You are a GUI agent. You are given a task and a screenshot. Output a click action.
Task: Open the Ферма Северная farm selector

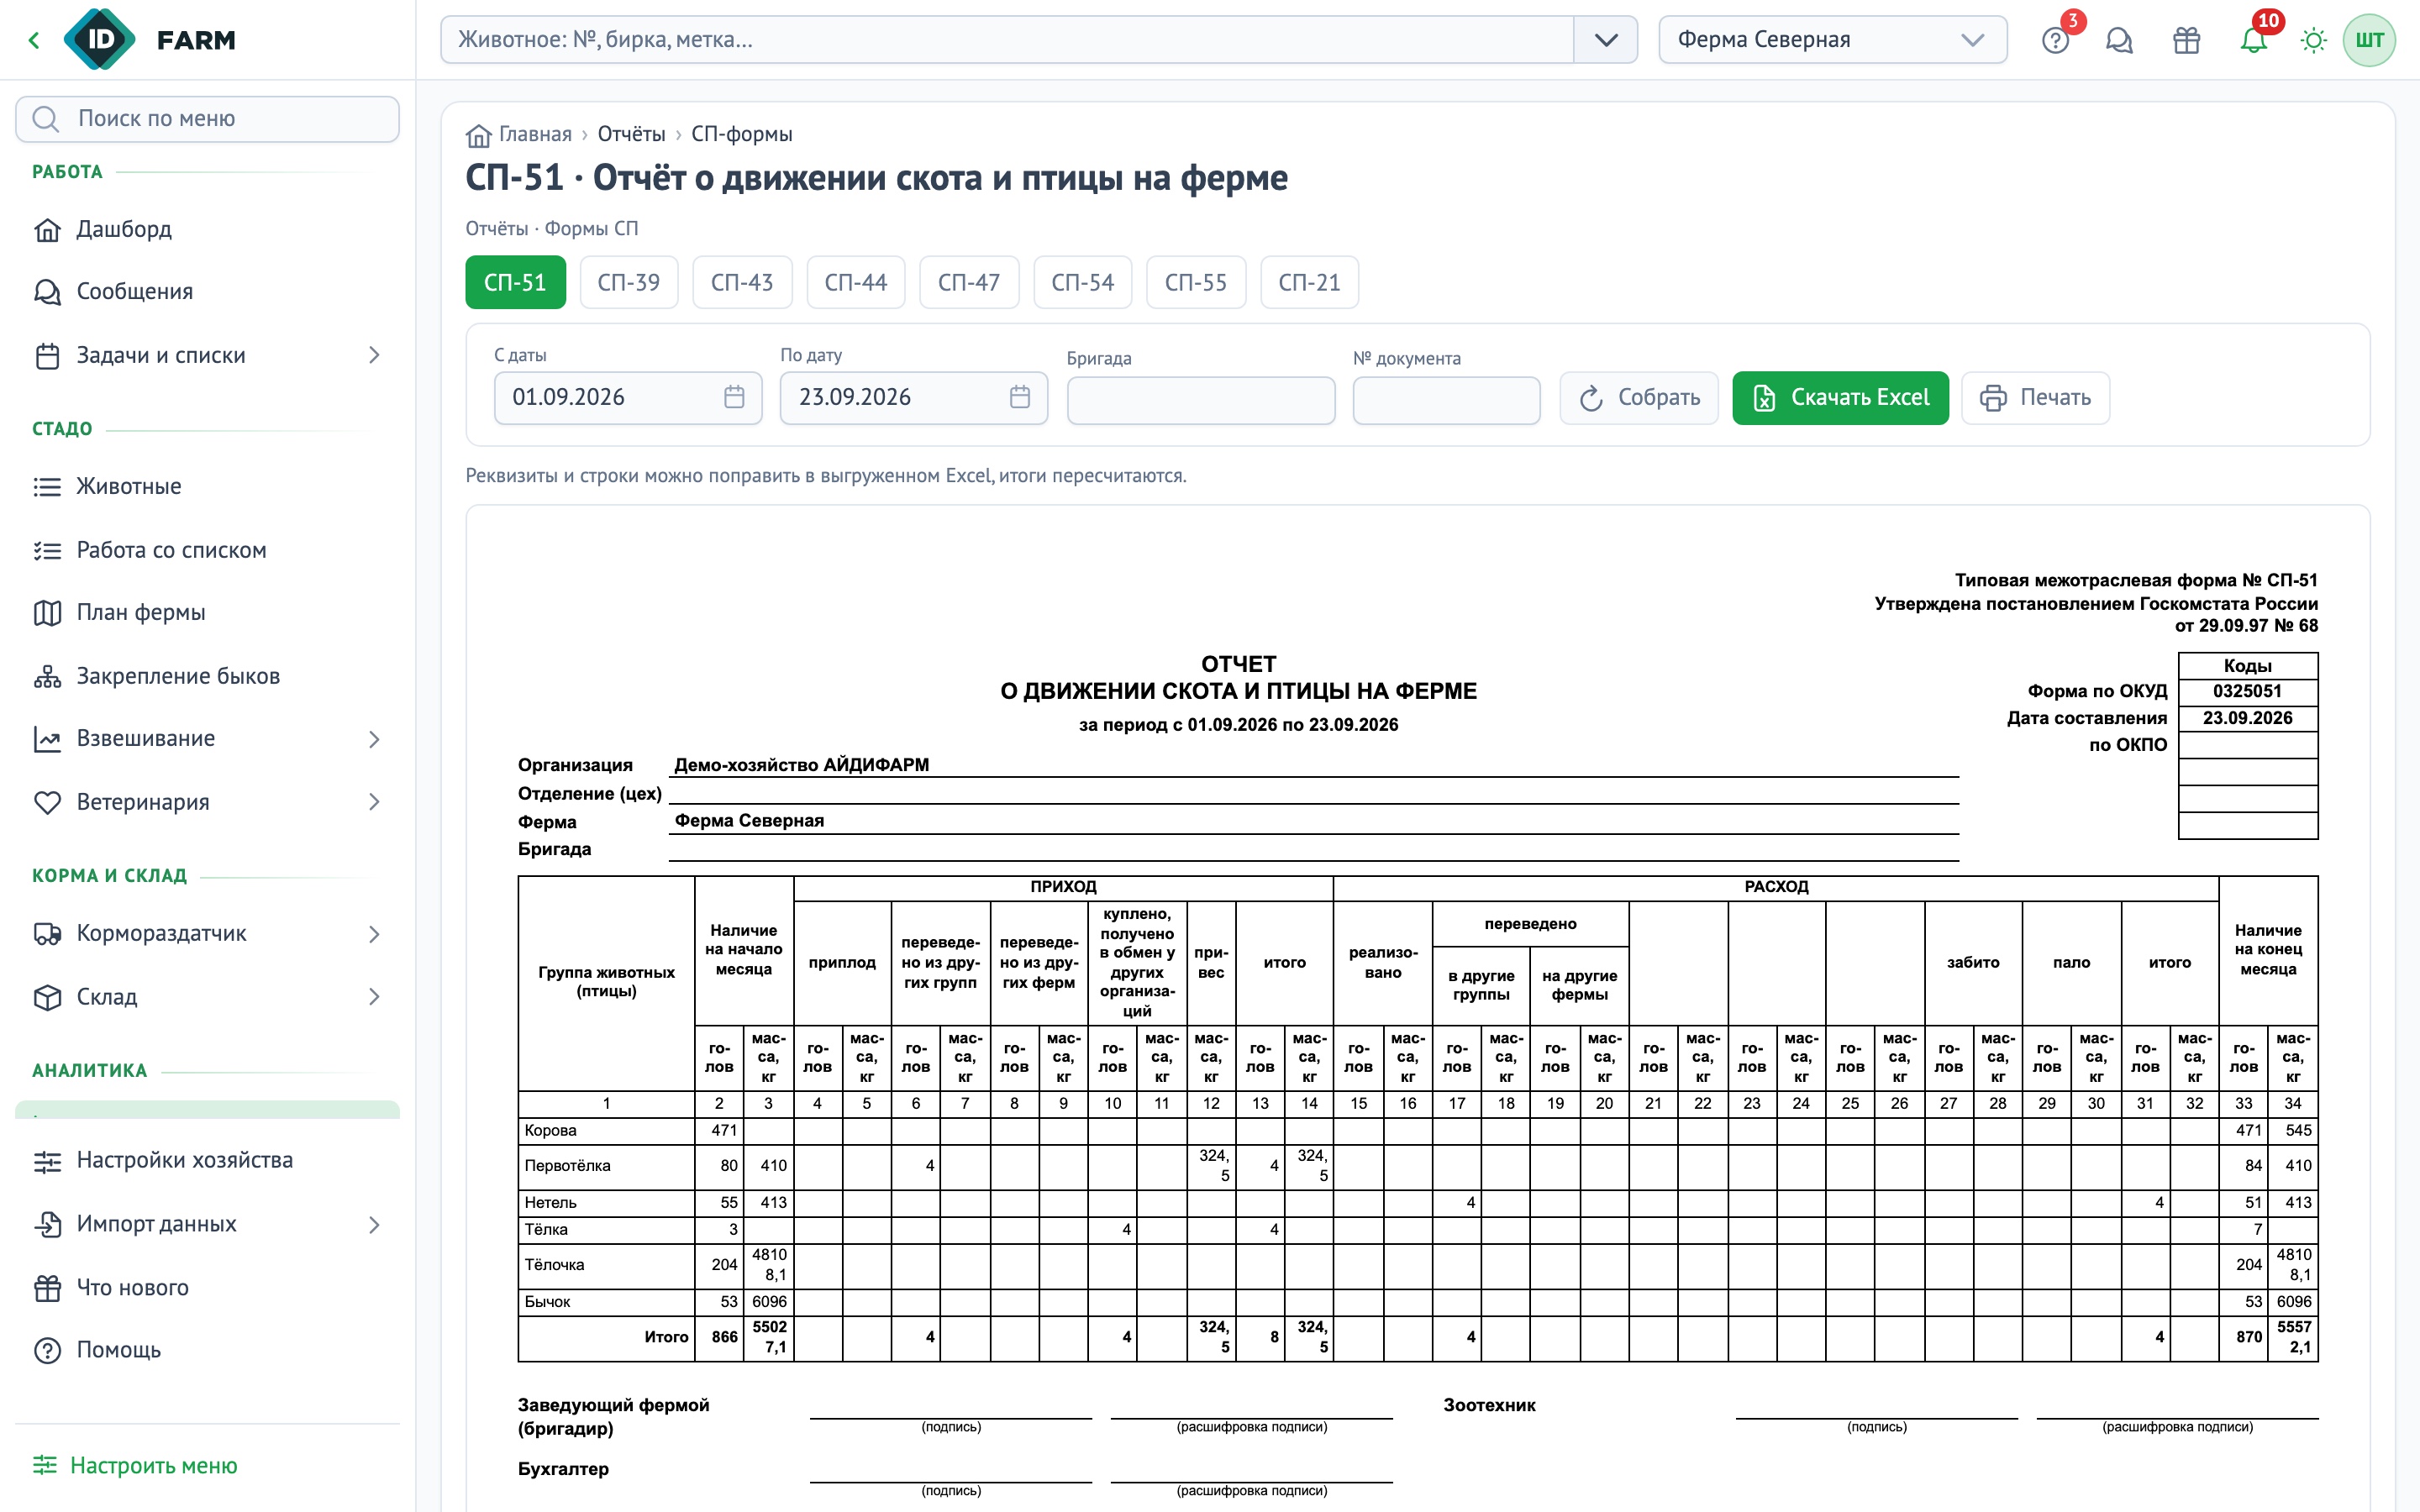pos(1832,40)
